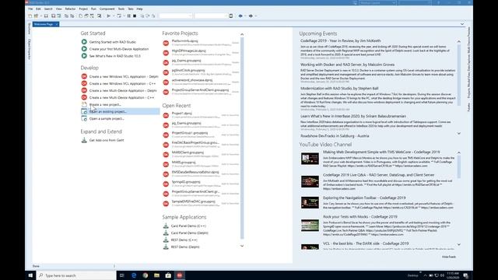Click Get Add-ons from GetIt
Viewport: 498px width, 280px height.
coord(107,140)
